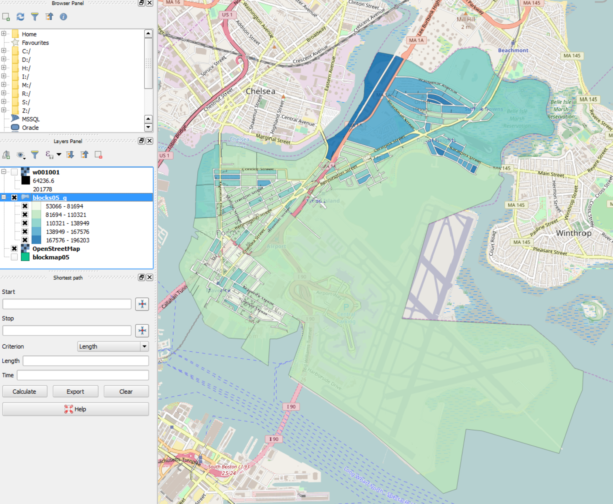This screenshot has width=613, height=504.
Task: Uncheck the 53066 - 81694 class
Action: (x=25, y=206)
